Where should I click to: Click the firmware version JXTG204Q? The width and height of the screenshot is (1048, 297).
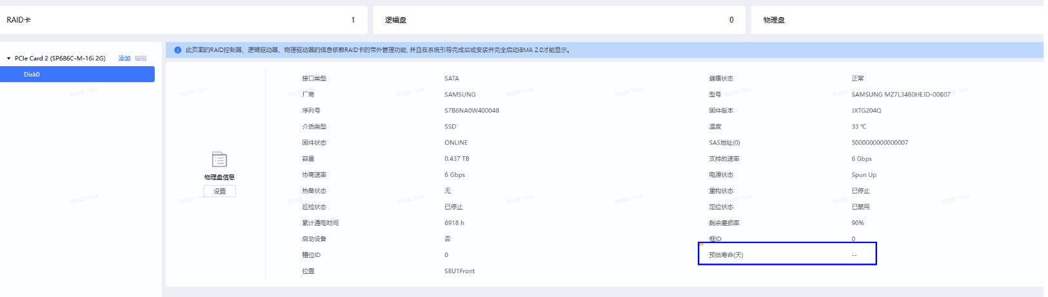click(x=866, y=111)
